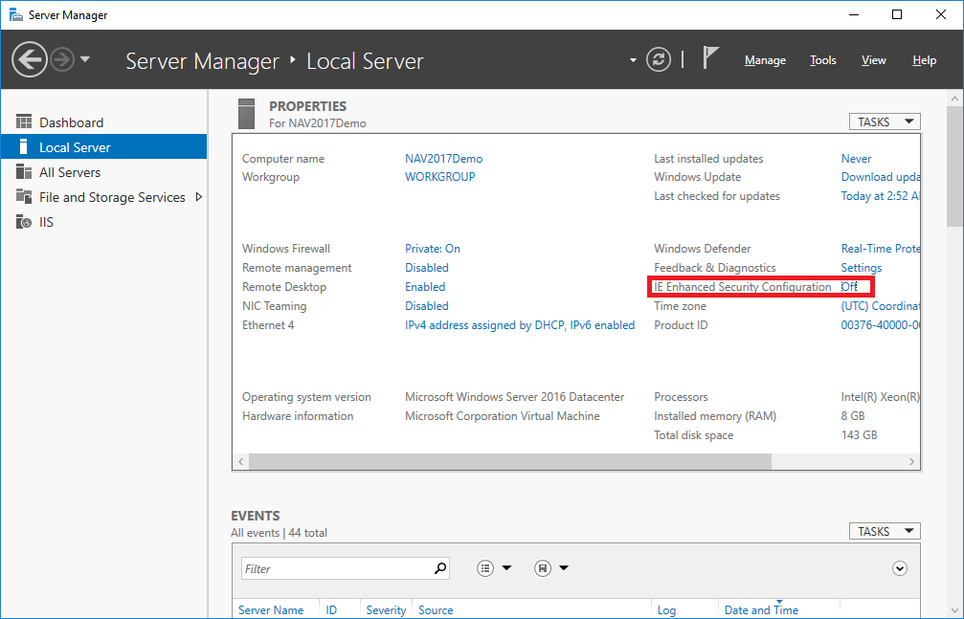Click the Total disk space 143 GB value

point(859,435)
